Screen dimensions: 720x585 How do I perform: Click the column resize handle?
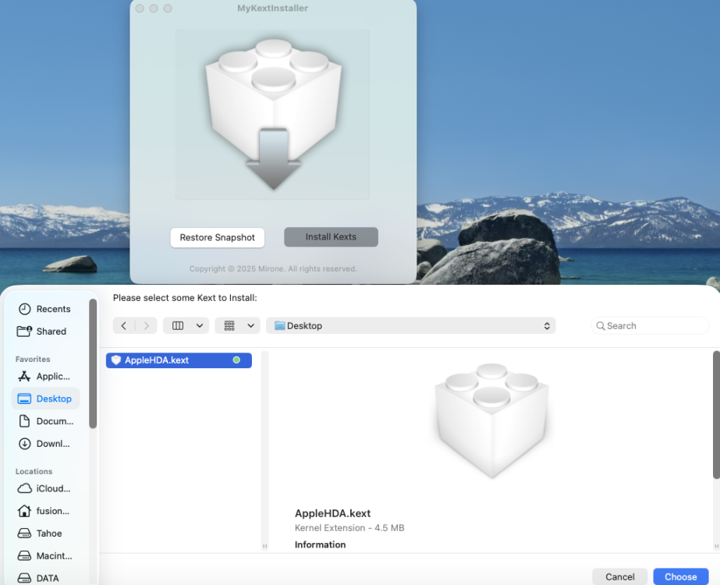[264, 546]
